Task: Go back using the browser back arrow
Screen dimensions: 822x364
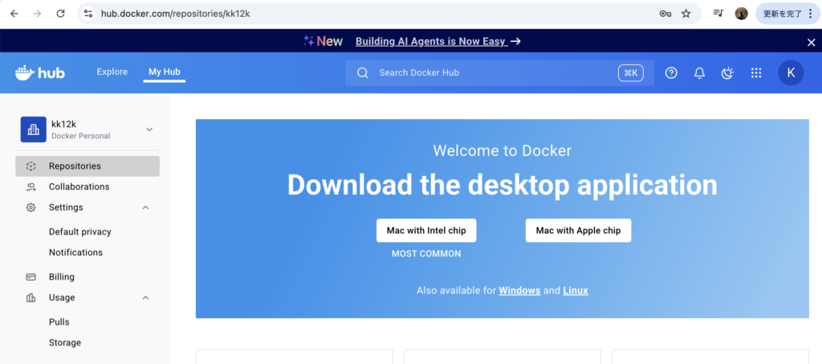Action: pyautogui.click(x=14, y=14)
